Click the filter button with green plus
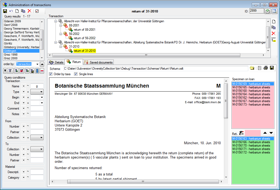Image resolution: width=280 pixels, height=190 pixels. point(16,71)
